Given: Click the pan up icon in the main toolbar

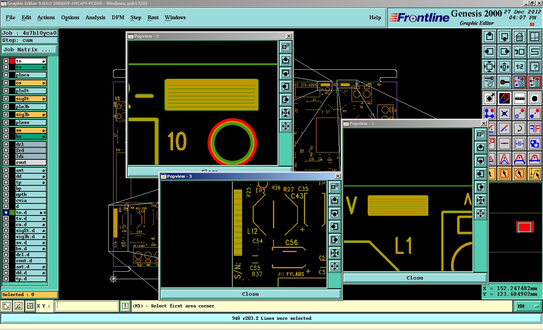Looking at the screenshot, I should tap(489, 37).
